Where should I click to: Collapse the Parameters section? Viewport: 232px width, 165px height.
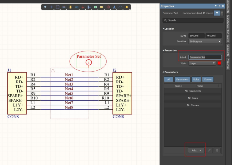click(163, 72)
